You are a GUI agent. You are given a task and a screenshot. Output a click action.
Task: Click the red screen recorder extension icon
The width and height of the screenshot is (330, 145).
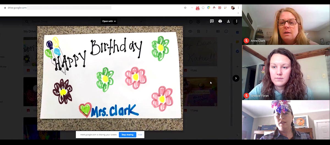[x=219, y=8]
